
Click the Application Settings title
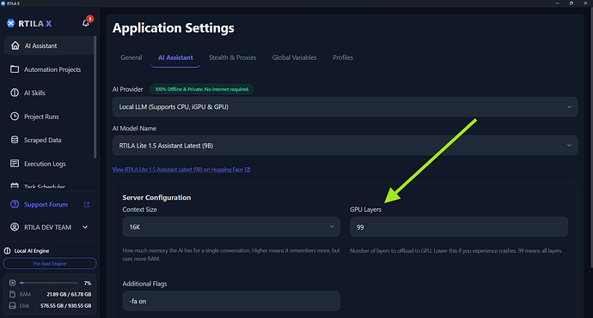tap(174, 28)
